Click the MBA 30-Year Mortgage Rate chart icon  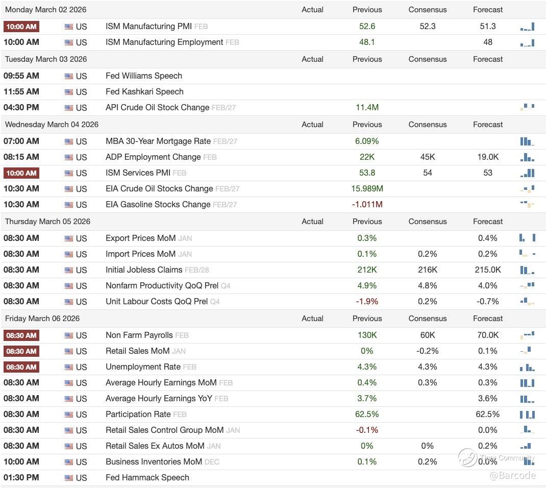point(527,141)
